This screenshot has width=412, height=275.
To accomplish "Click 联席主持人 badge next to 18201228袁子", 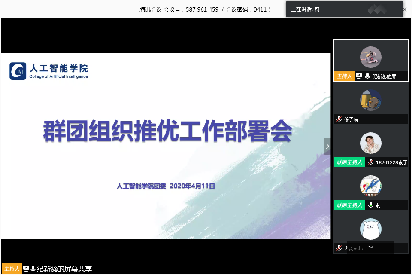I will pyautogui.click(x=350, y=162).
